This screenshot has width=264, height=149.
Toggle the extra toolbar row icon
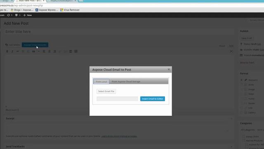[x=76, y=51]
